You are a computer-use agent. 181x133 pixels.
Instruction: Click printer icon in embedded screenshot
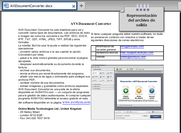[149, 112]
